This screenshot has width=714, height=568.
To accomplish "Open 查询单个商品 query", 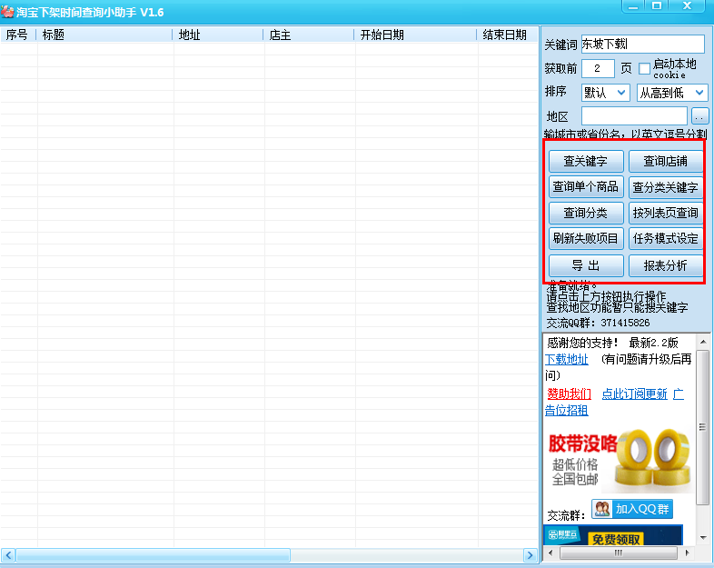I will (x=586, y=186).
